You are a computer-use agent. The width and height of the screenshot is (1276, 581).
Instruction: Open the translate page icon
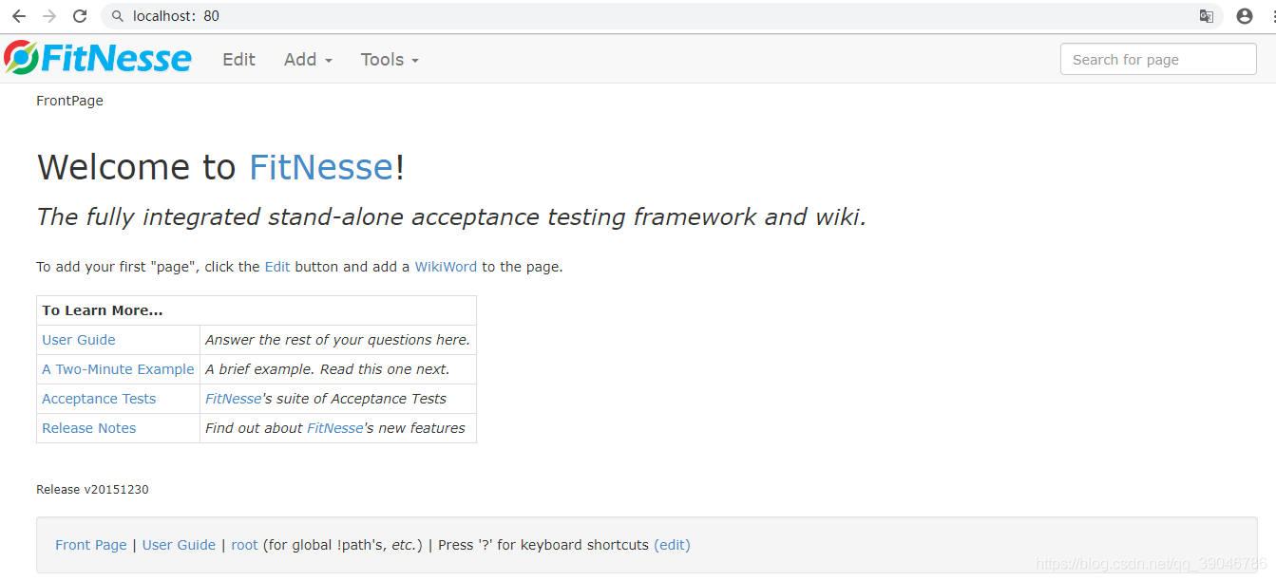1207,16
